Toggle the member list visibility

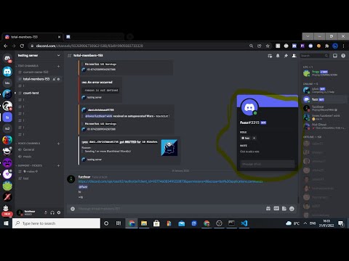click(294, 56)
